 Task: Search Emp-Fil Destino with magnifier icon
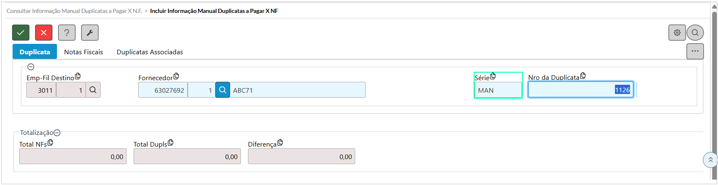tap(93, 90)
